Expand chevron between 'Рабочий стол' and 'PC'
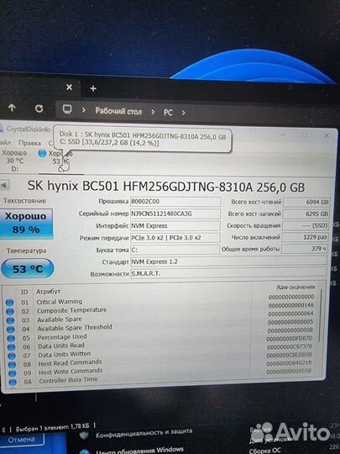The image size is (340, 454). tap(153, 112)
